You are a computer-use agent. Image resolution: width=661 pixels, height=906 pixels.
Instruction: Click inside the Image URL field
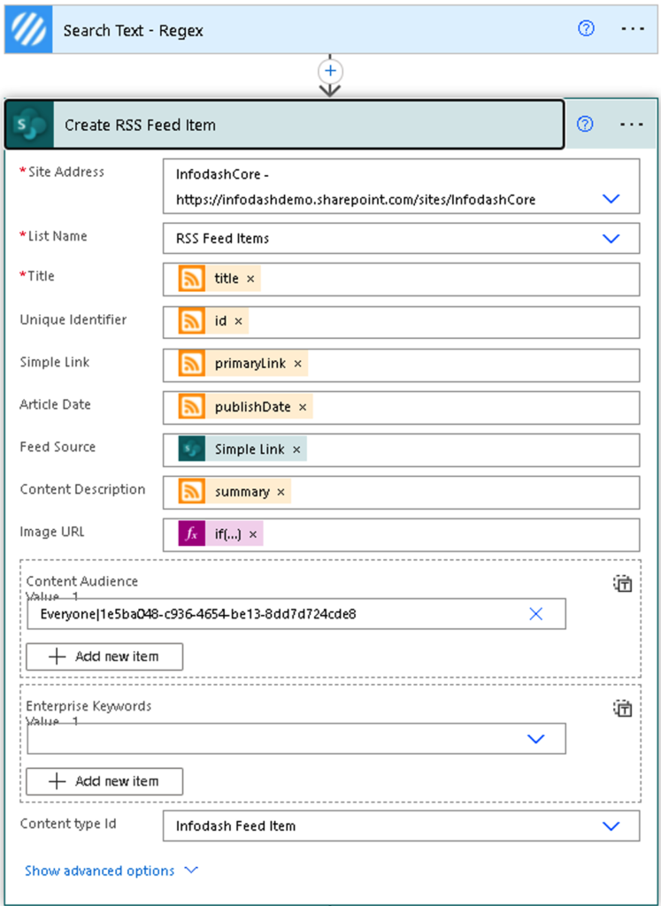point(401,535)
